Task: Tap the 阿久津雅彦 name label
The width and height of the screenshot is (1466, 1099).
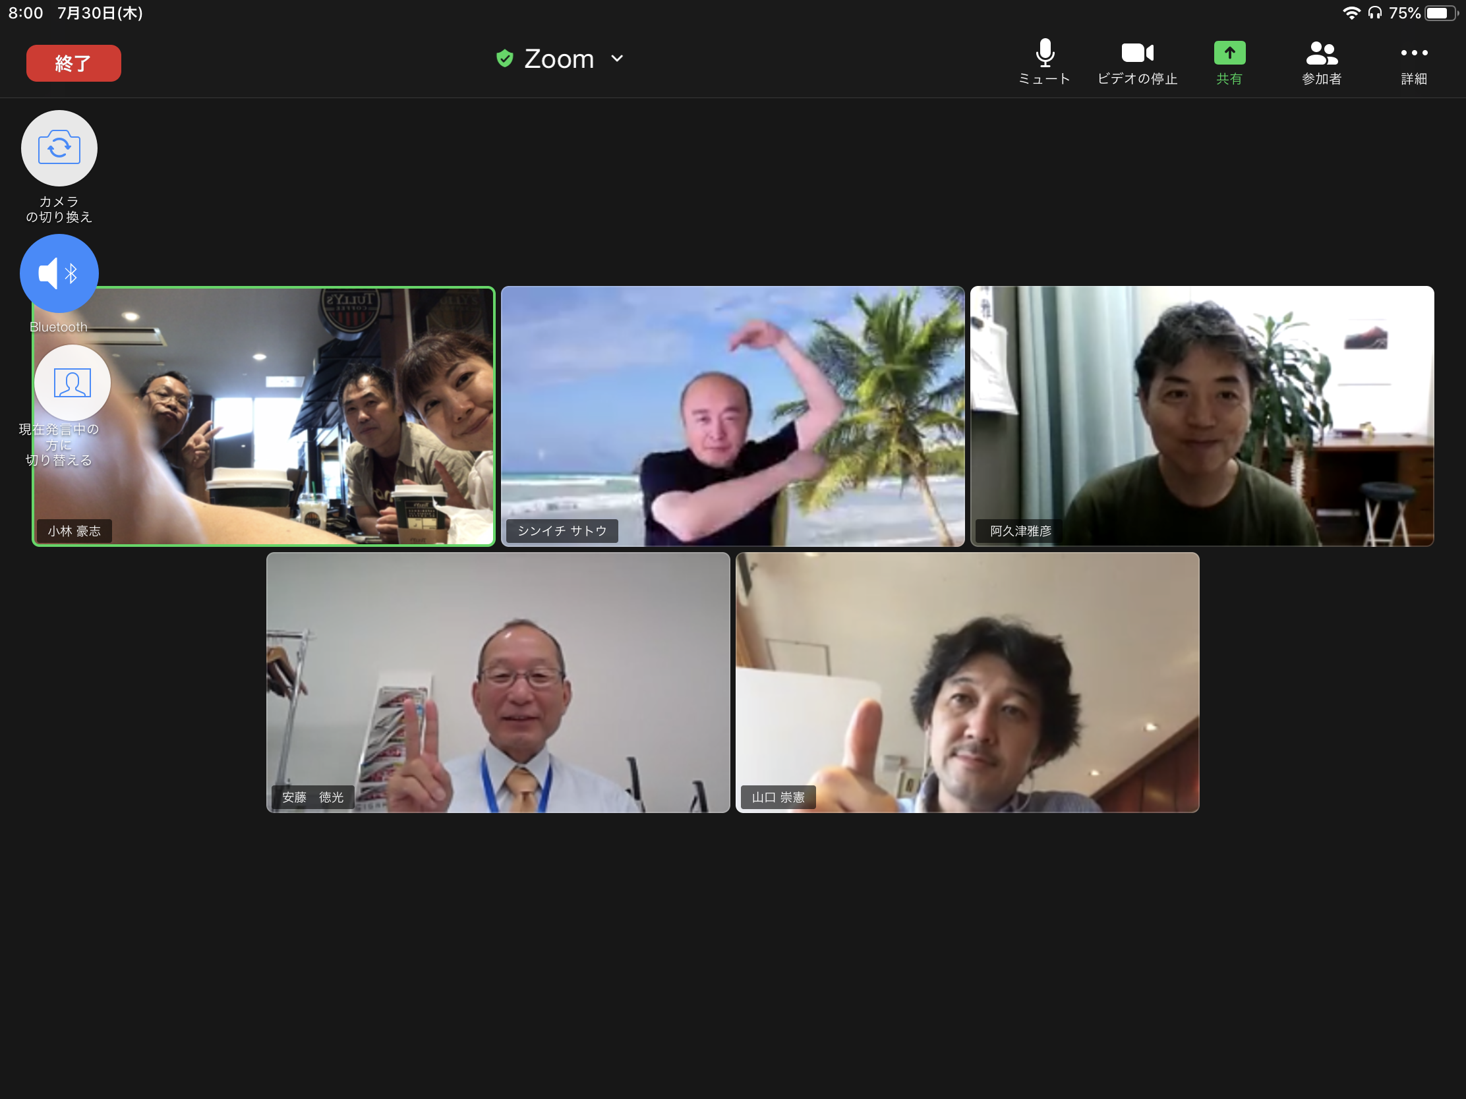Action: [1020, 531]
